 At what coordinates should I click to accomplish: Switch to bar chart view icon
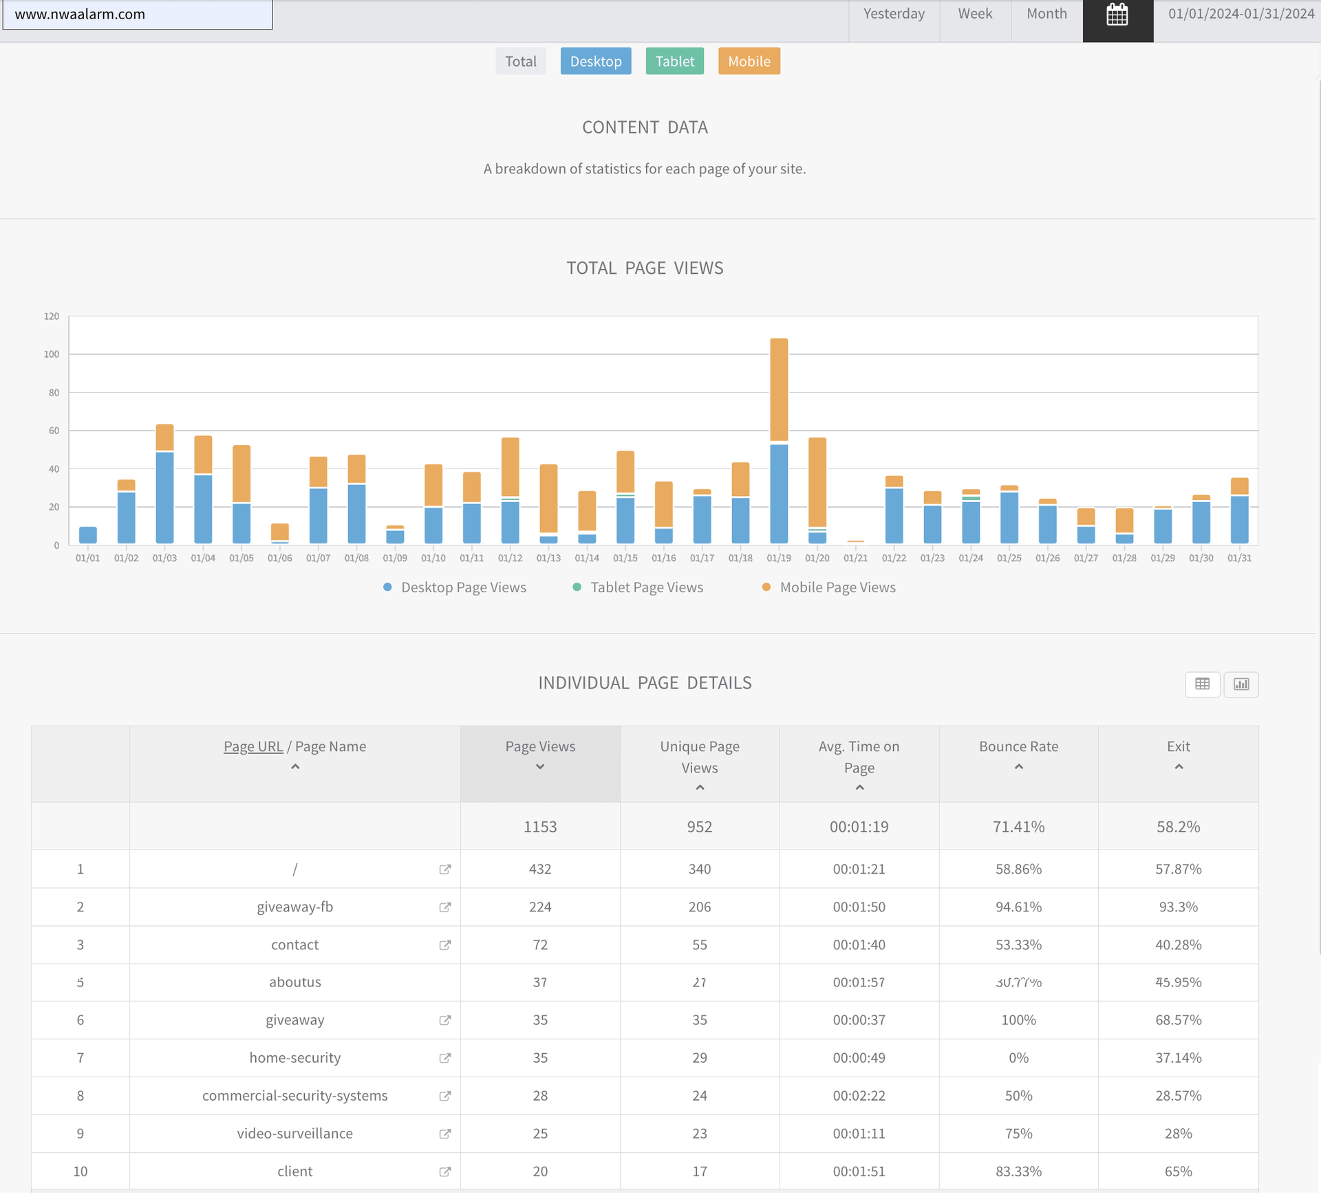pos(1241,684)
